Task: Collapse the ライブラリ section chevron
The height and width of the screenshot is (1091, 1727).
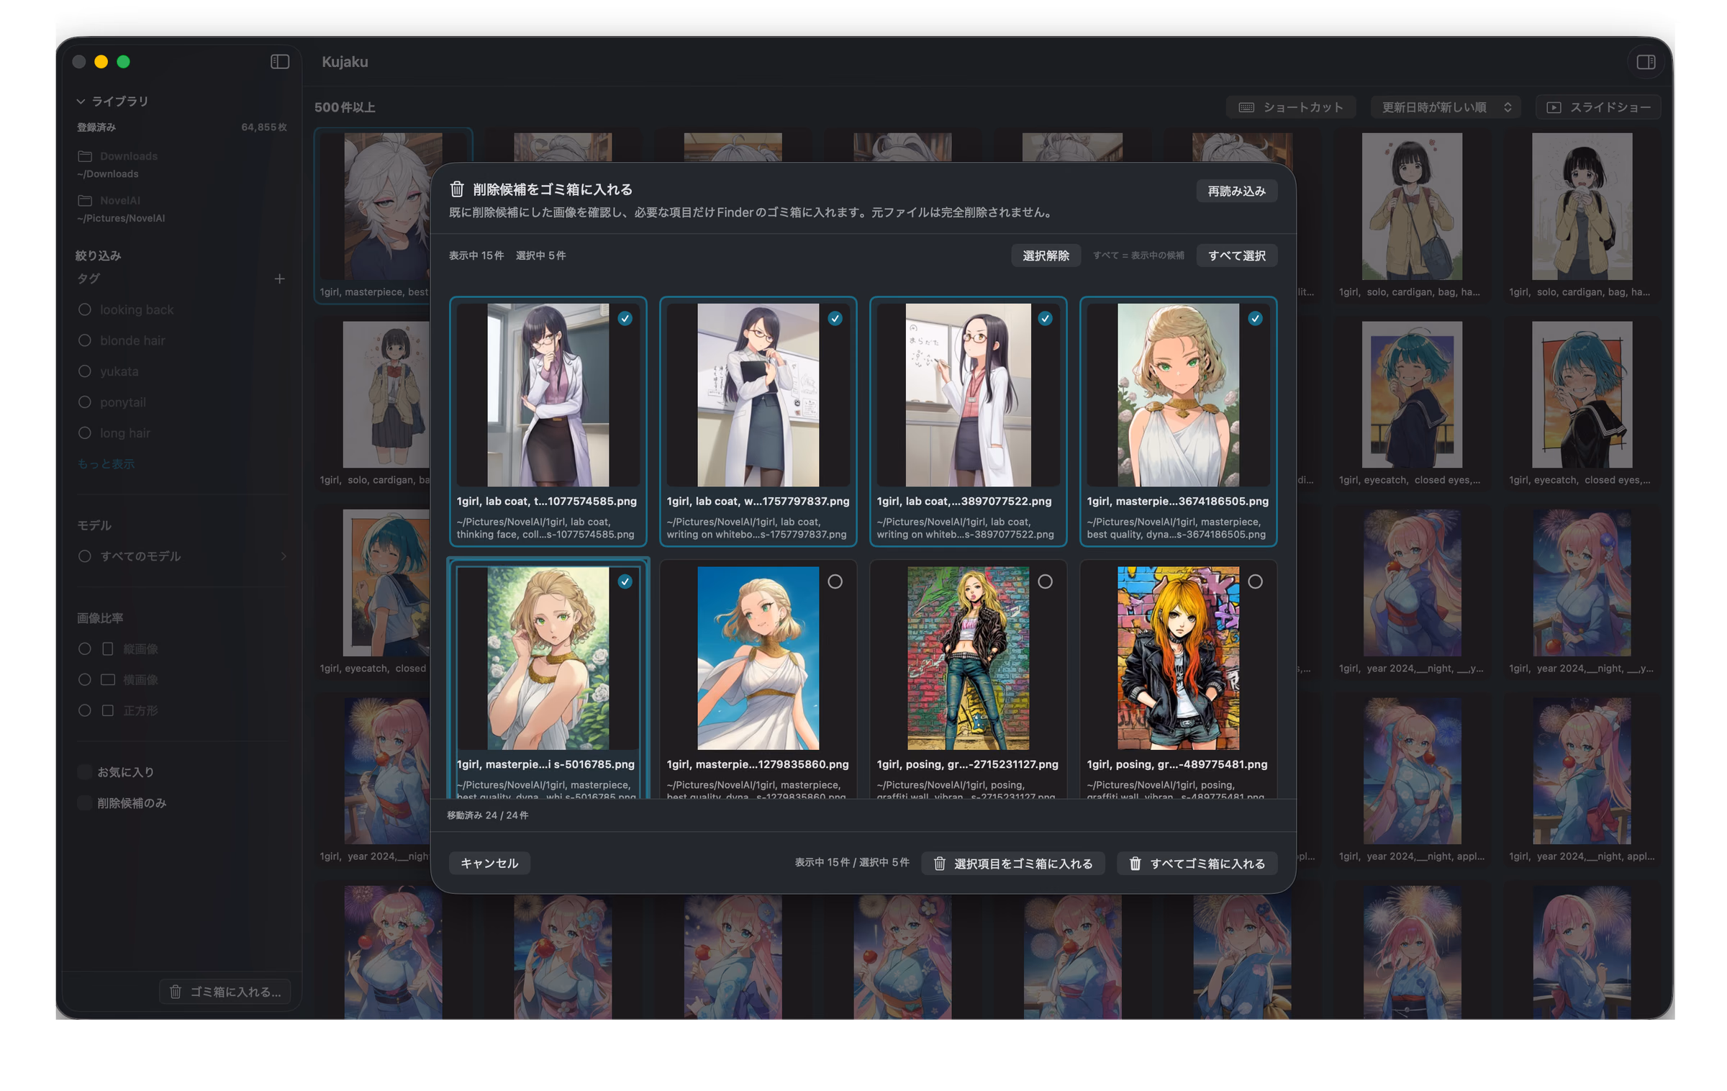Action: click(81, 101)
